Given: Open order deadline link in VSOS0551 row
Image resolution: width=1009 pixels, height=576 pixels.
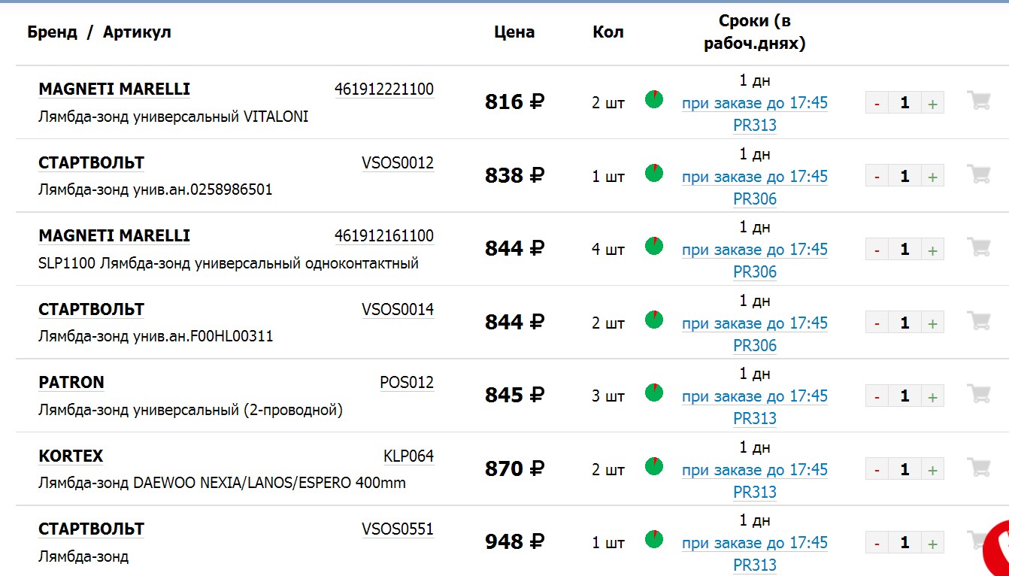Looking at the screenshot, I should [x=755, y=543].
